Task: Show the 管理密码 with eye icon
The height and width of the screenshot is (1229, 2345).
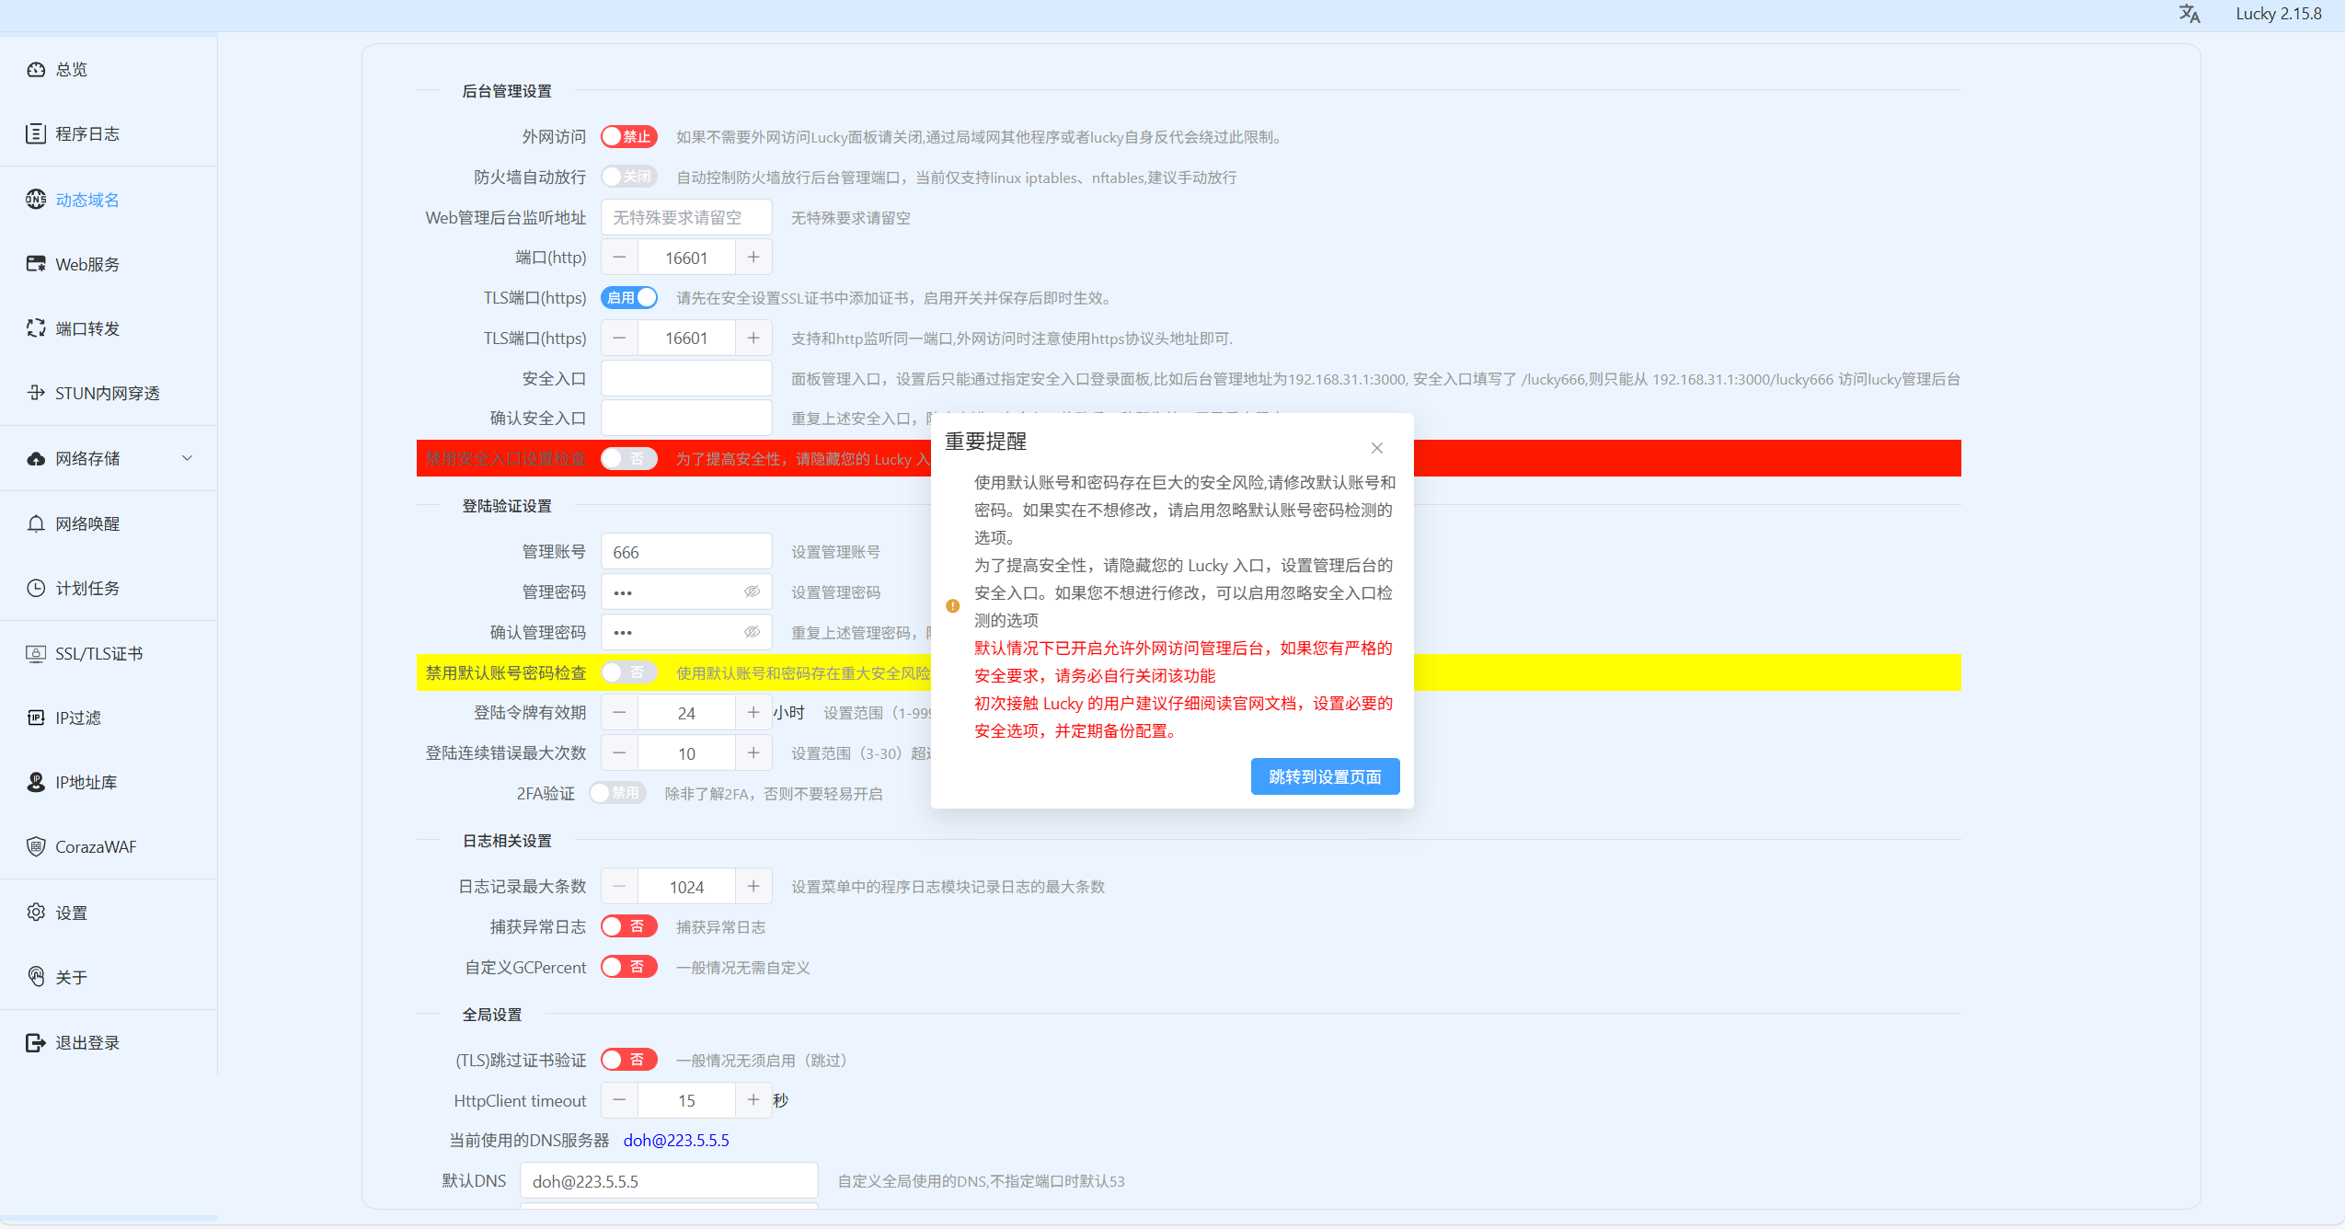Action: [x=752, y=592]
